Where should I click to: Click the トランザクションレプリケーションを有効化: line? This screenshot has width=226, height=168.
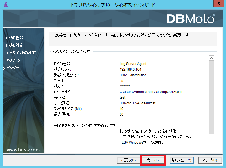pos(148,131)
